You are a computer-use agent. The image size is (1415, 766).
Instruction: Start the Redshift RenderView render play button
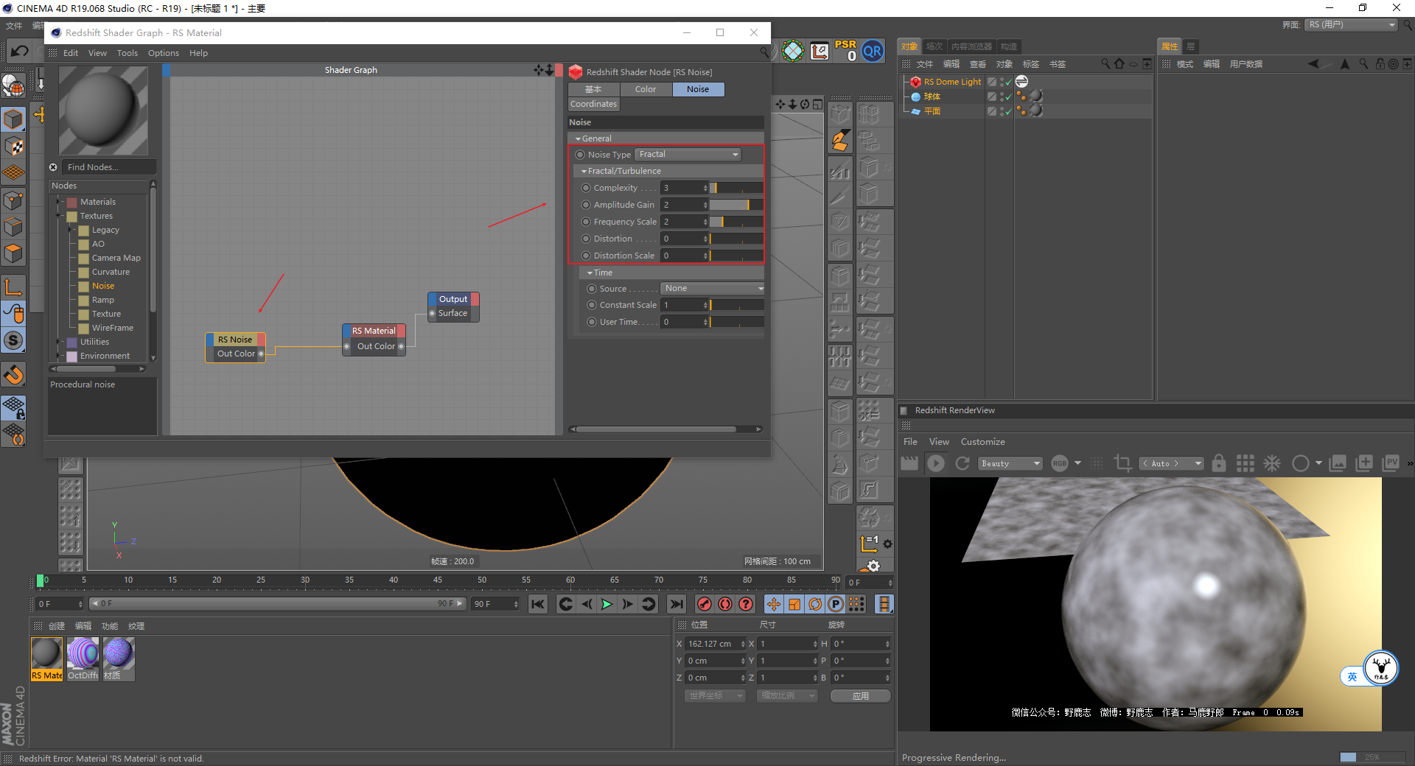(x=936, y=463)
